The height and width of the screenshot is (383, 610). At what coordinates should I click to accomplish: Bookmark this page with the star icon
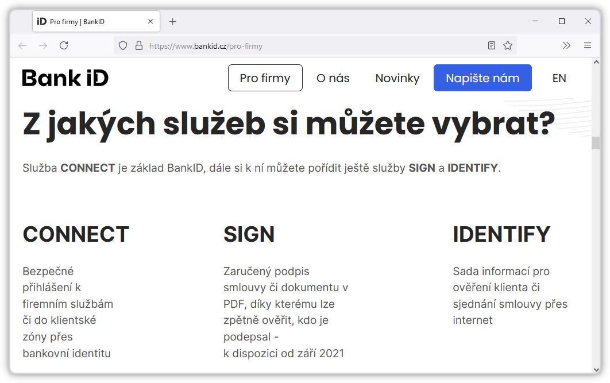(508, 46)
